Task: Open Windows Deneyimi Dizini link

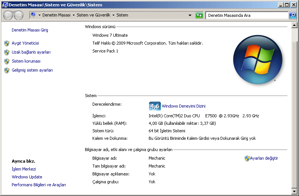Action: click(183, 106)
